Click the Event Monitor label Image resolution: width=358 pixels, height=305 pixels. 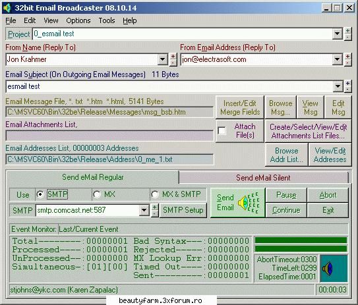coord(34,229)
